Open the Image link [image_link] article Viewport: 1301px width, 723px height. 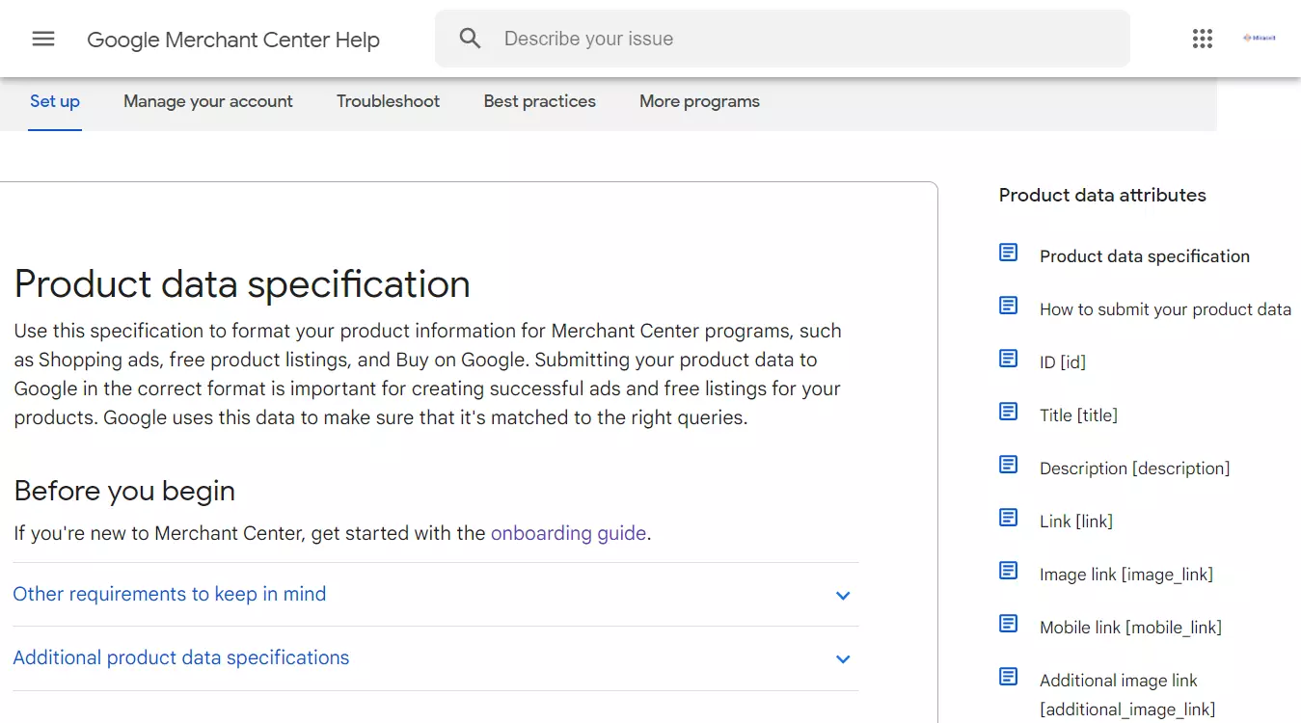tap(1126, 575)
